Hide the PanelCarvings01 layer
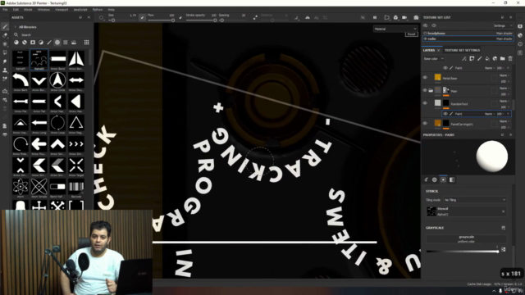This screenshot has width=525, height=295. tap(425, 124)
